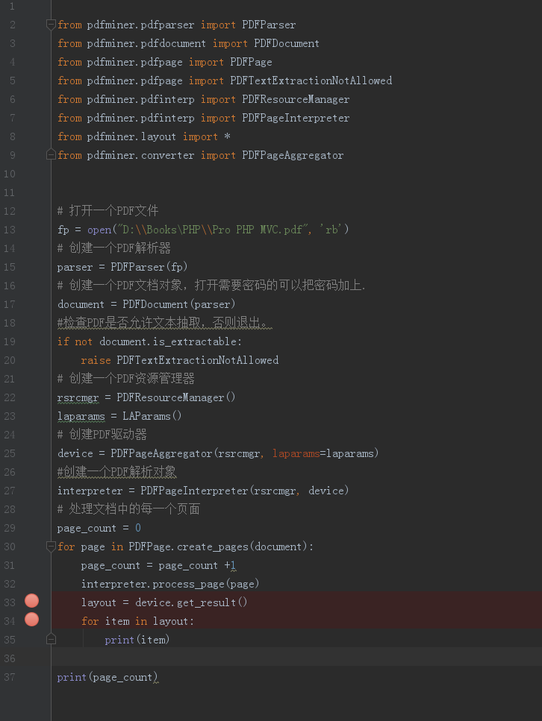Image resolution: width=542 pixels, height=721 pixels.
Task: Click the 'rb' mode string on line 13
Action: tap(331, 230)
